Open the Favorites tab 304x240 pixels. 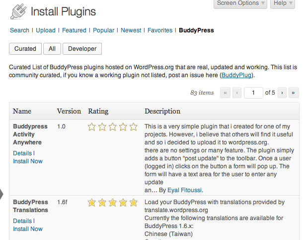[160, 30]
